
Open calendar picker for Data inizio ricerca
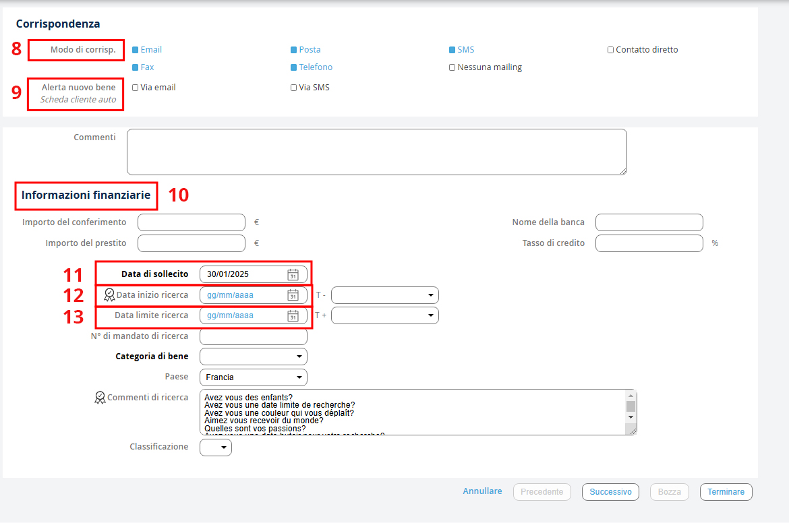pos(293,295)
